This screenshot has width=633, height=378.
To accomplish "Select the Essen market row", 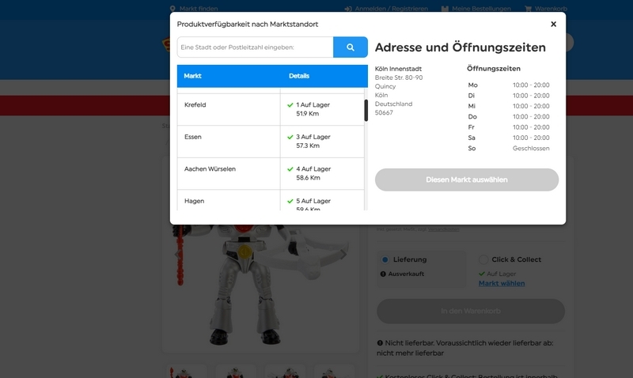I will coord(271,142).
